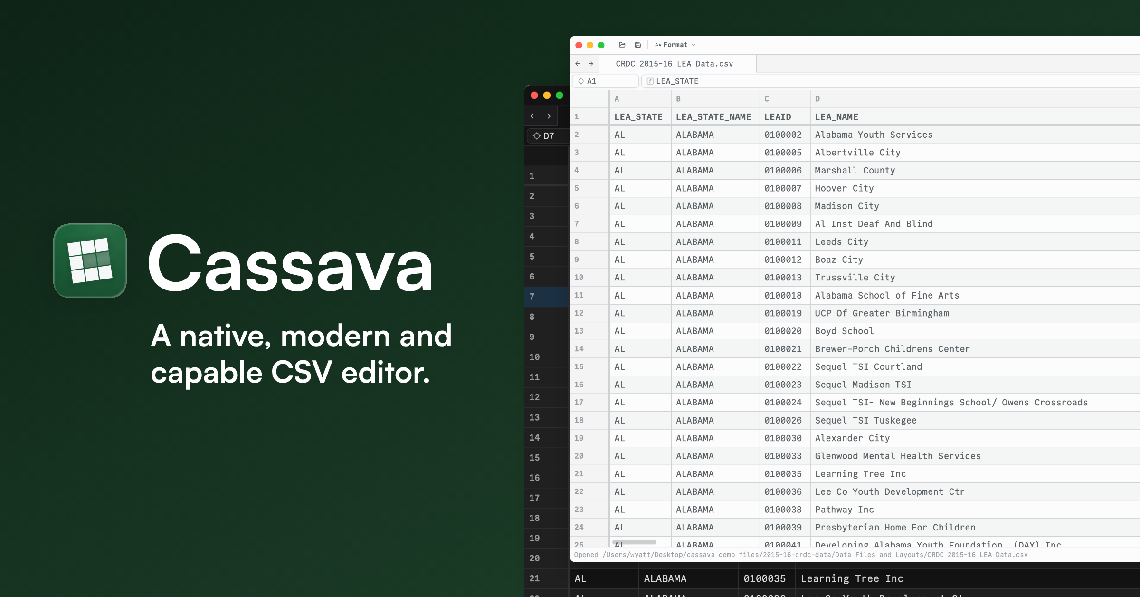Select Alabama School of Fine Arts cell
The width and height of the screenshot is (1140, 597).
[975, 295]
